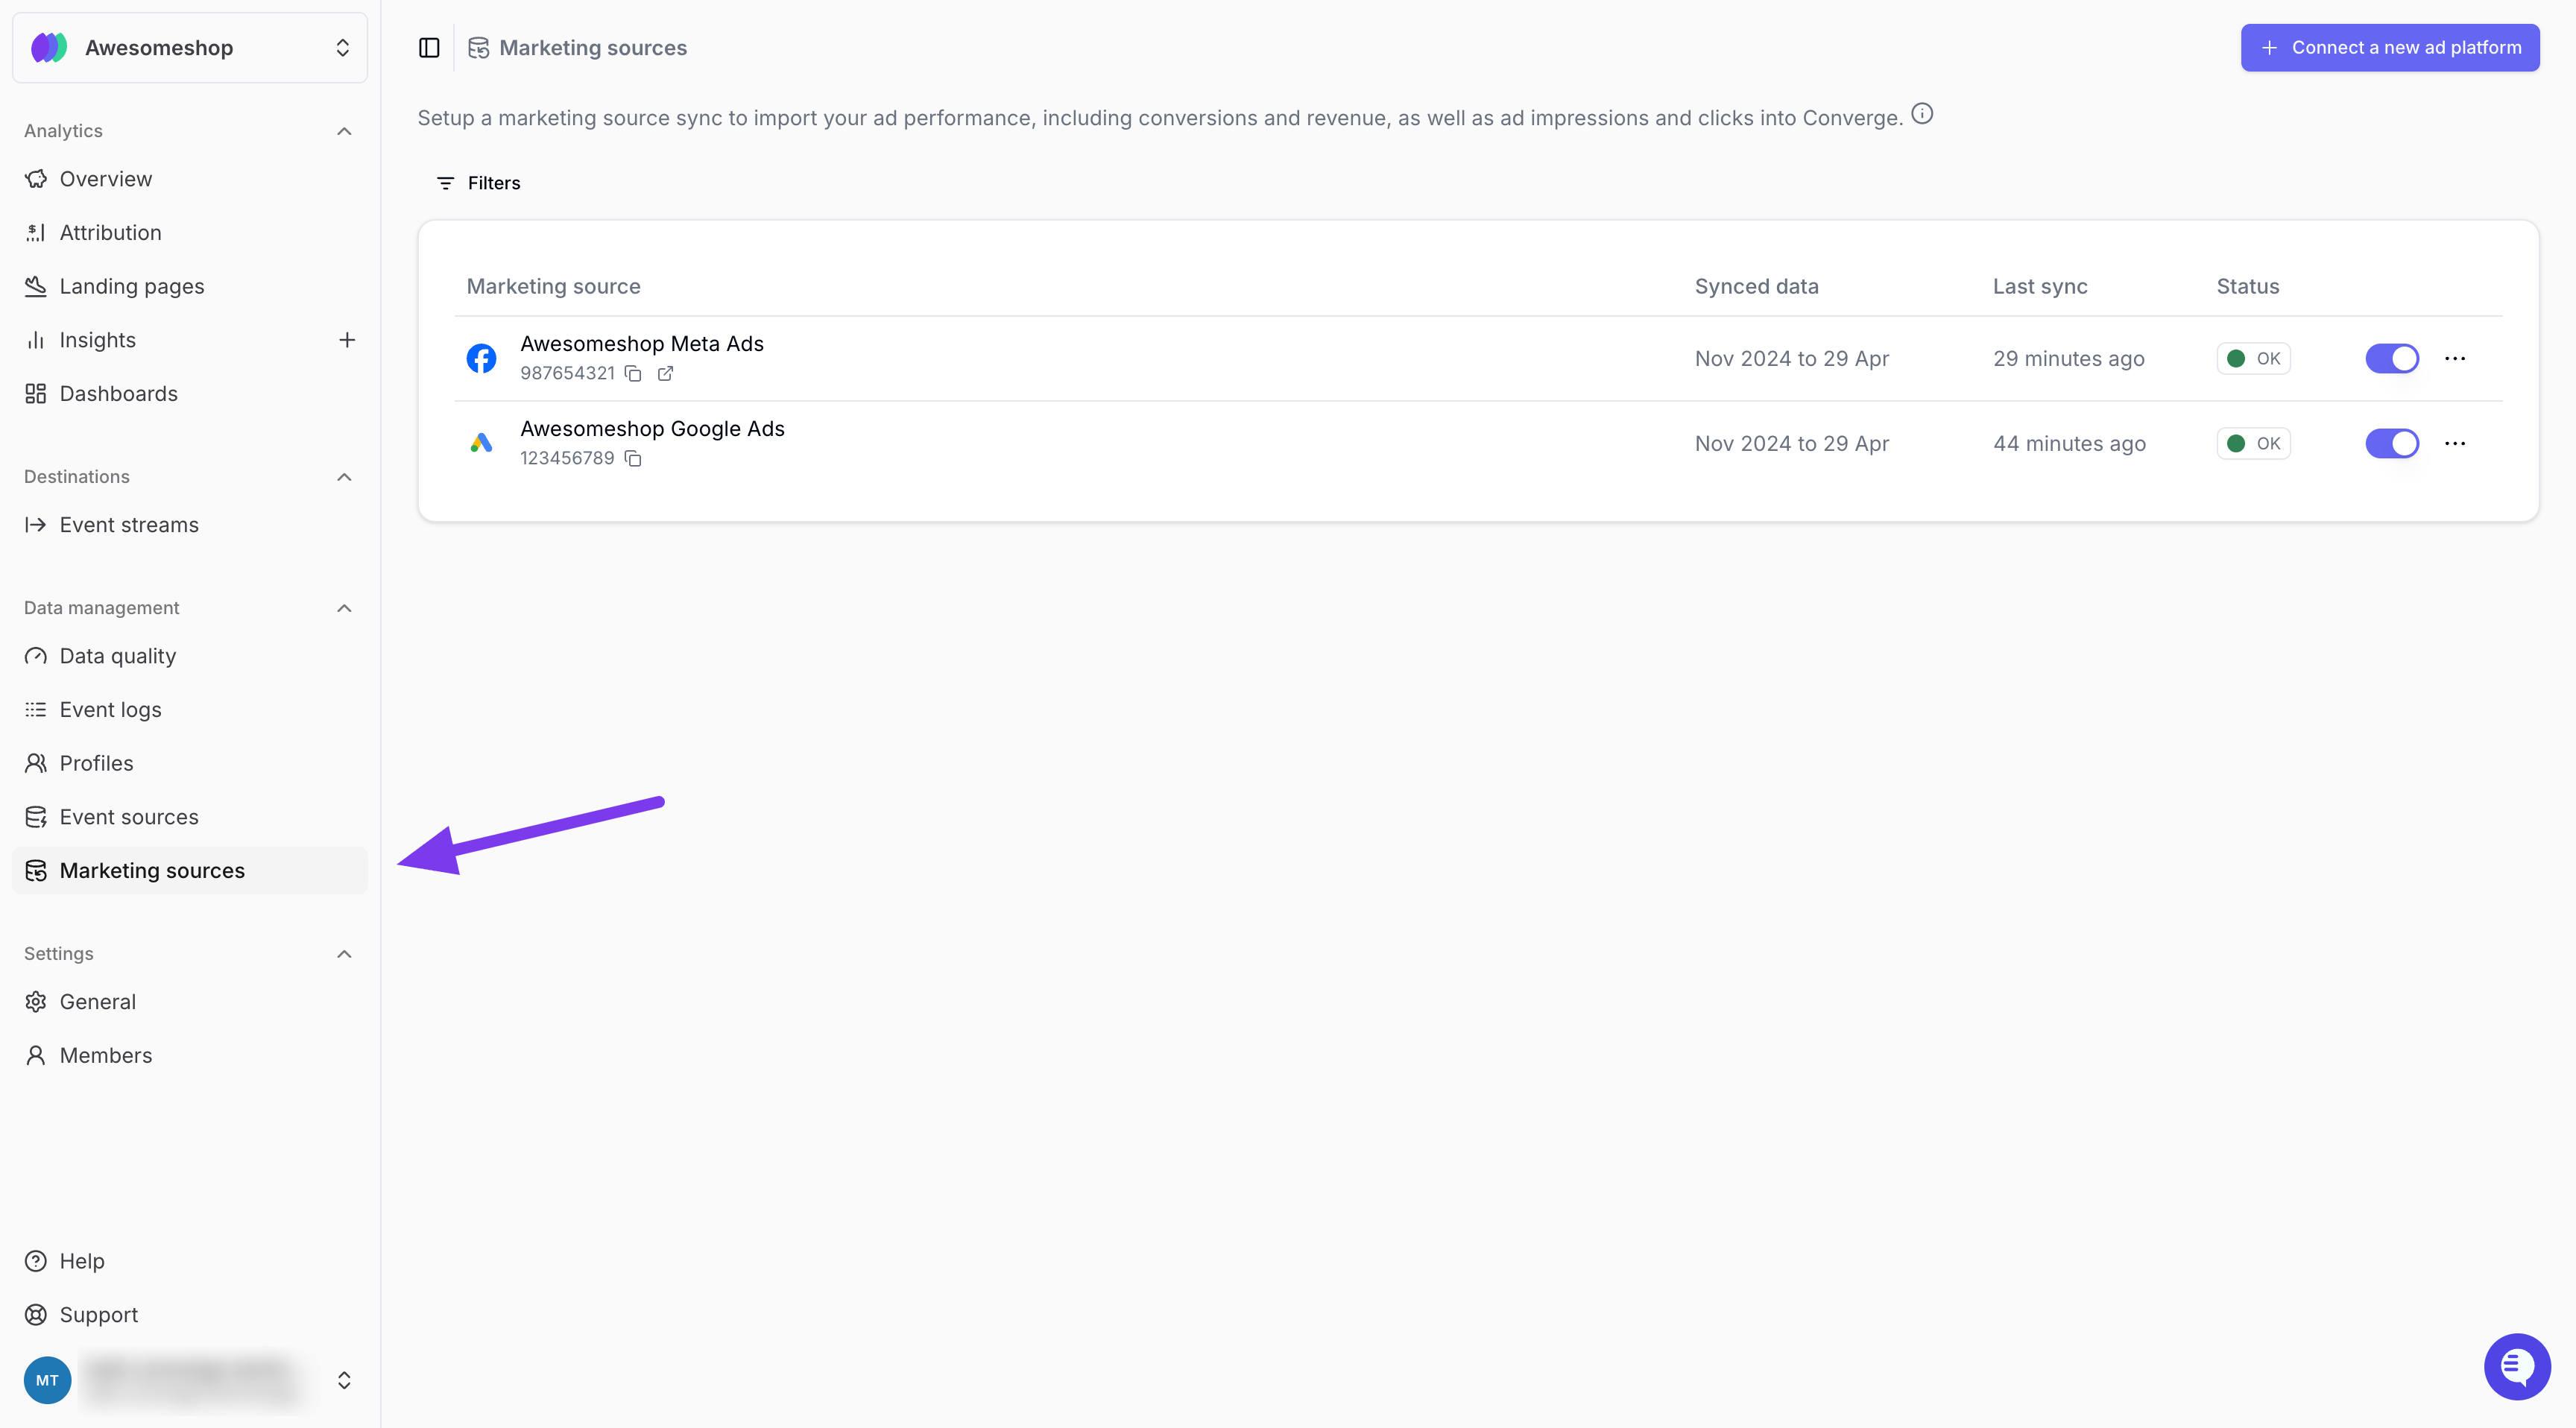Image resolution: width=2576 pixels, height=1428 pixels.
Task: Click the Status column header
Action: coord(2247,286)
